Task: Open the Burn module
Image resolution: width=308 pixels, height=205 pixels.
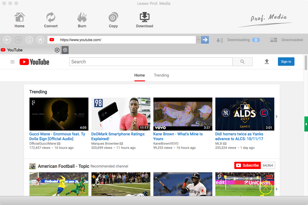Action: (82, 20)
